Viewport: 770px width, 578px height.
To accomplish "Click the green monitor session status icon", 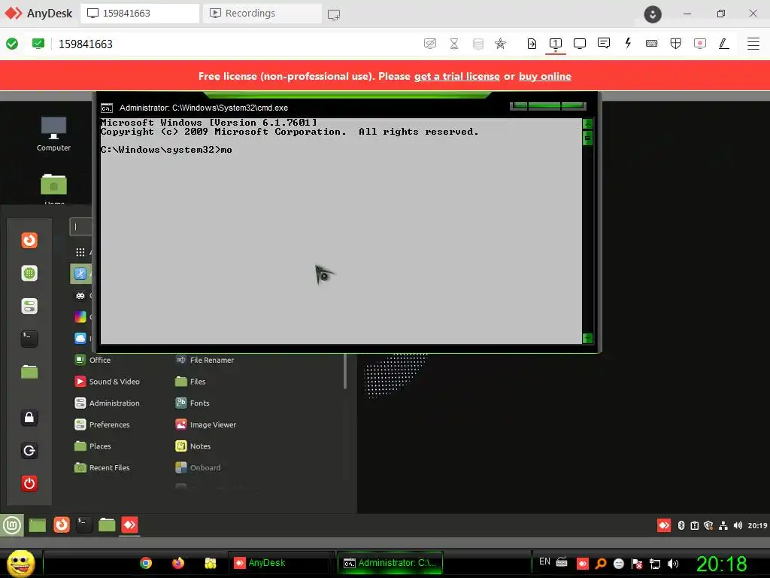I will pyautogui.click(x=38, y=44).
